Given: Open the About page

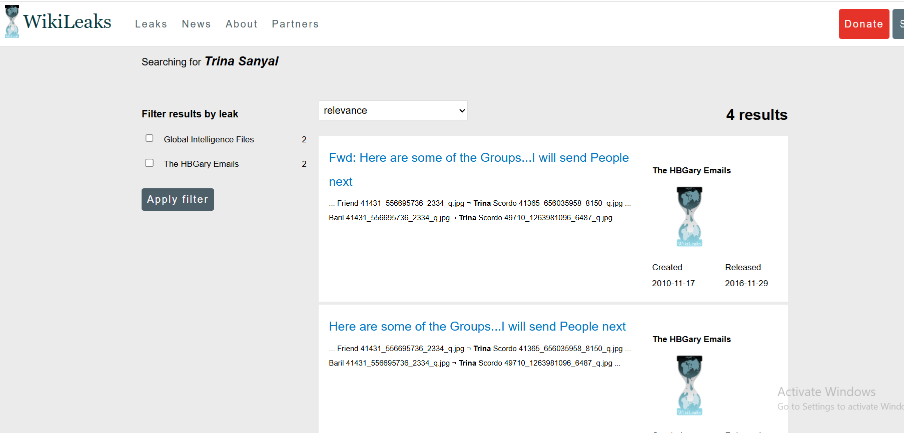Looking at the screenshot, I should 241,24.
